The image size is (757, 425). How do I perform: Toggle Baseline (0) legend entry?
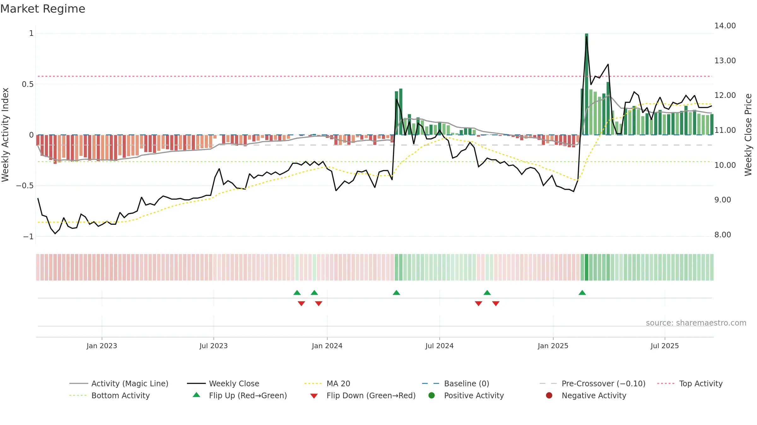(455, 383)
